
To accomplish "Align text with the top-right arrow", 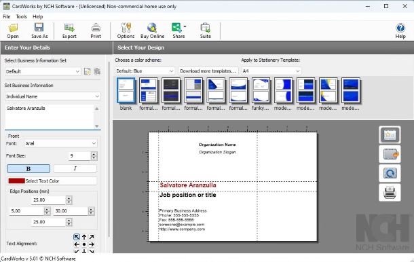I will coord(92,237).
